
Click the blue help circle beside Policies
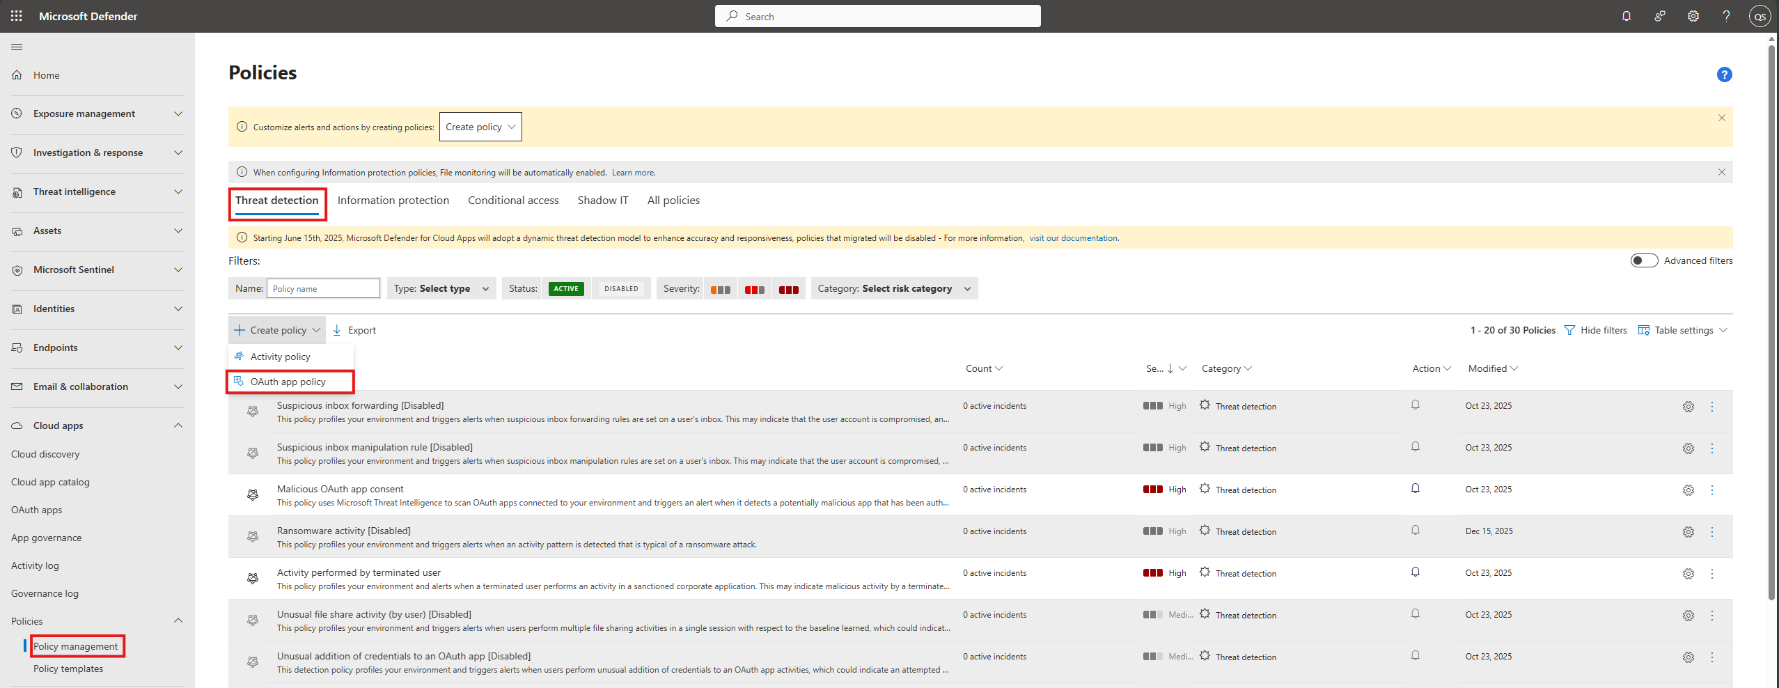point(1724,75)
